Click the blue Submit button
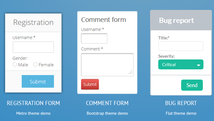 [38, 81]
